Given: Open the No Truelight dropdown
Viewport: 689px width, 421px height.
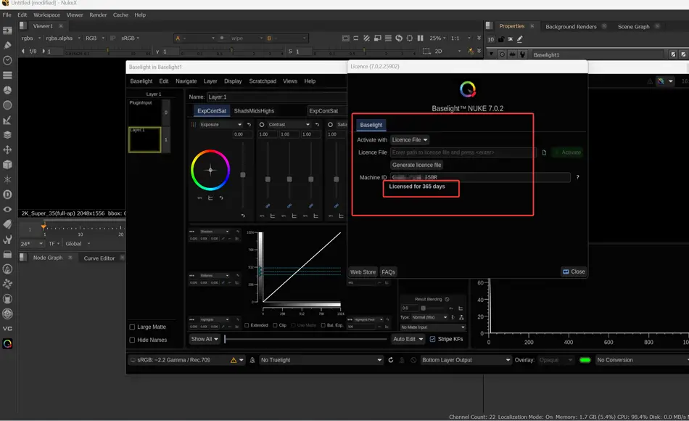Looking at the screenshot, I should tap(321, 360).
